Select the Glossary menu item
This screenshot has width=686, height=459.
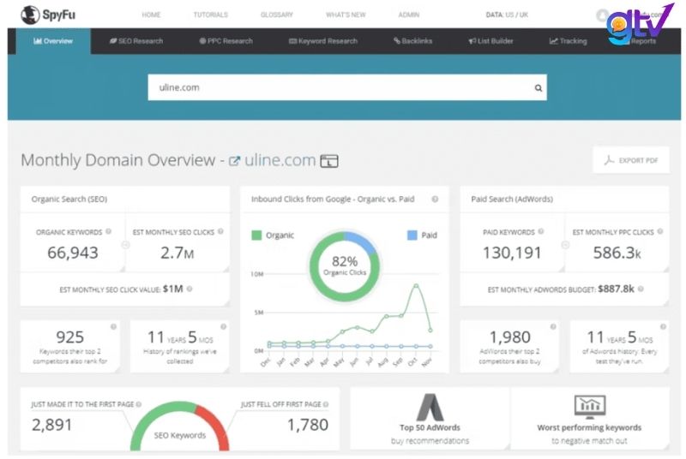pos(277,15)
